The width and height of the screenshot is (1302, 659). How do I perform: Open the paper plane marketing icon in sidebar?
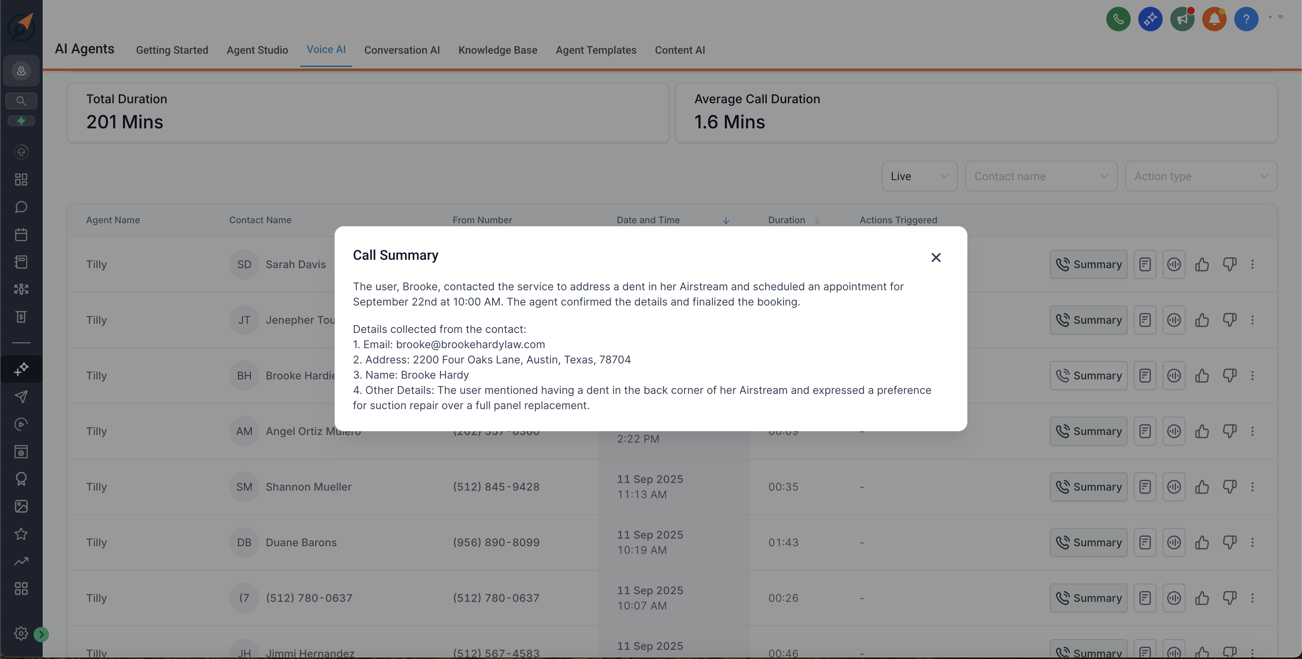click(21, 397)
